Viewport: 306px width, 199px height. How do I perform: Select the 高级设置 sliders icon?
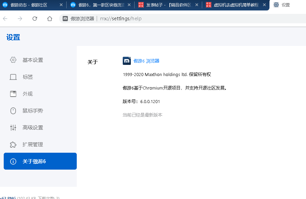click(x=13, y=127)
